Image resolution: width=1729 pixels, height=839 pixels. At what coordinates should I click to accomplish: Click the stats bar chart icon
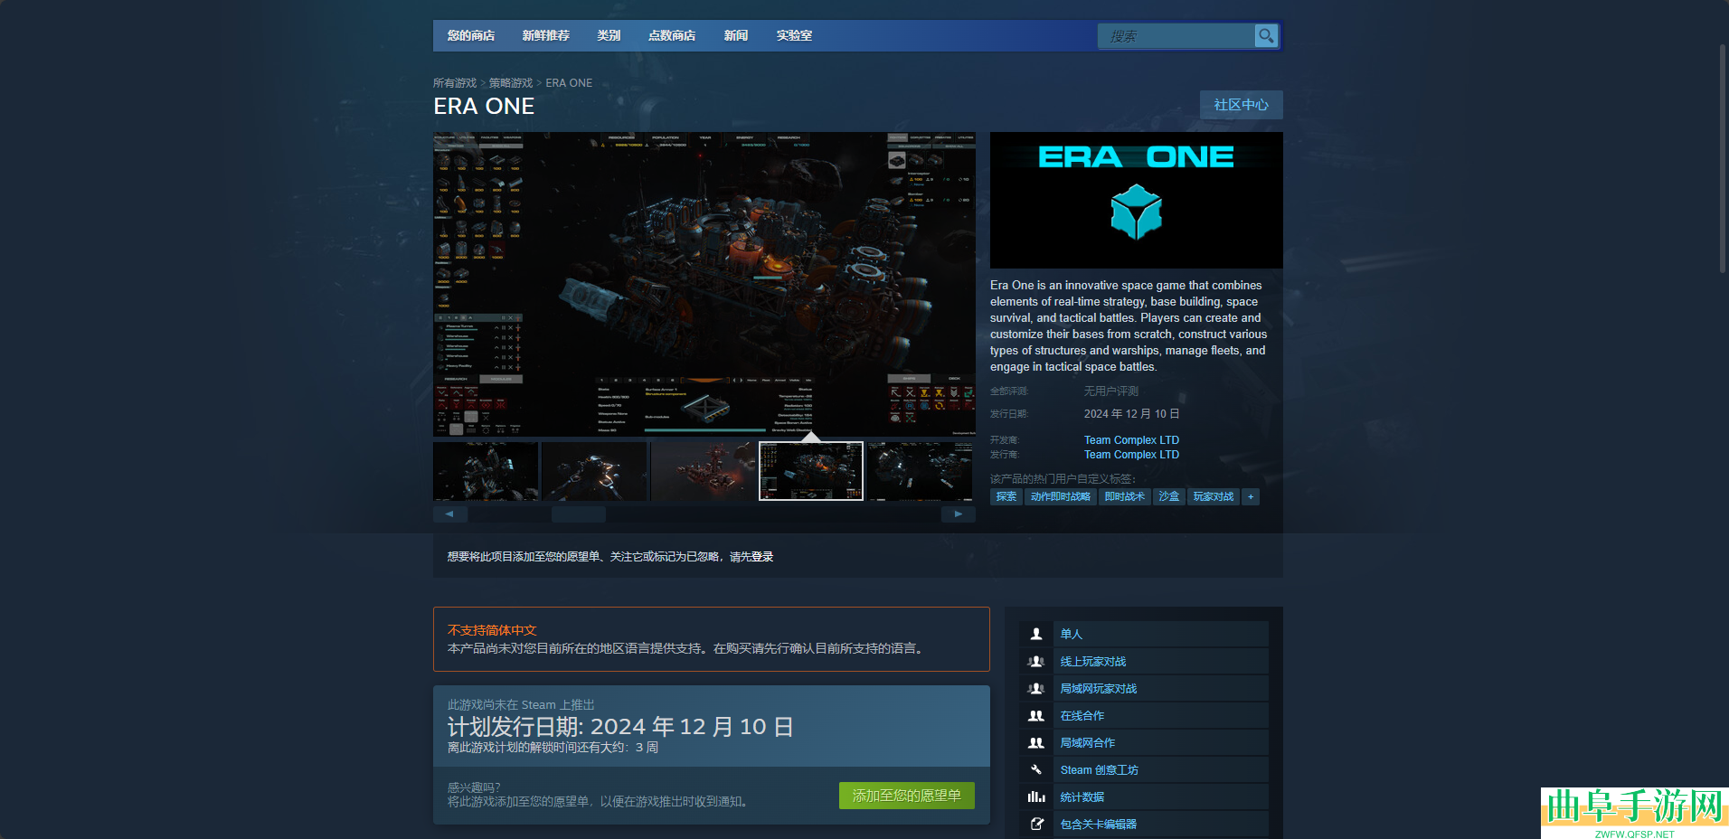coord(1036,797)
